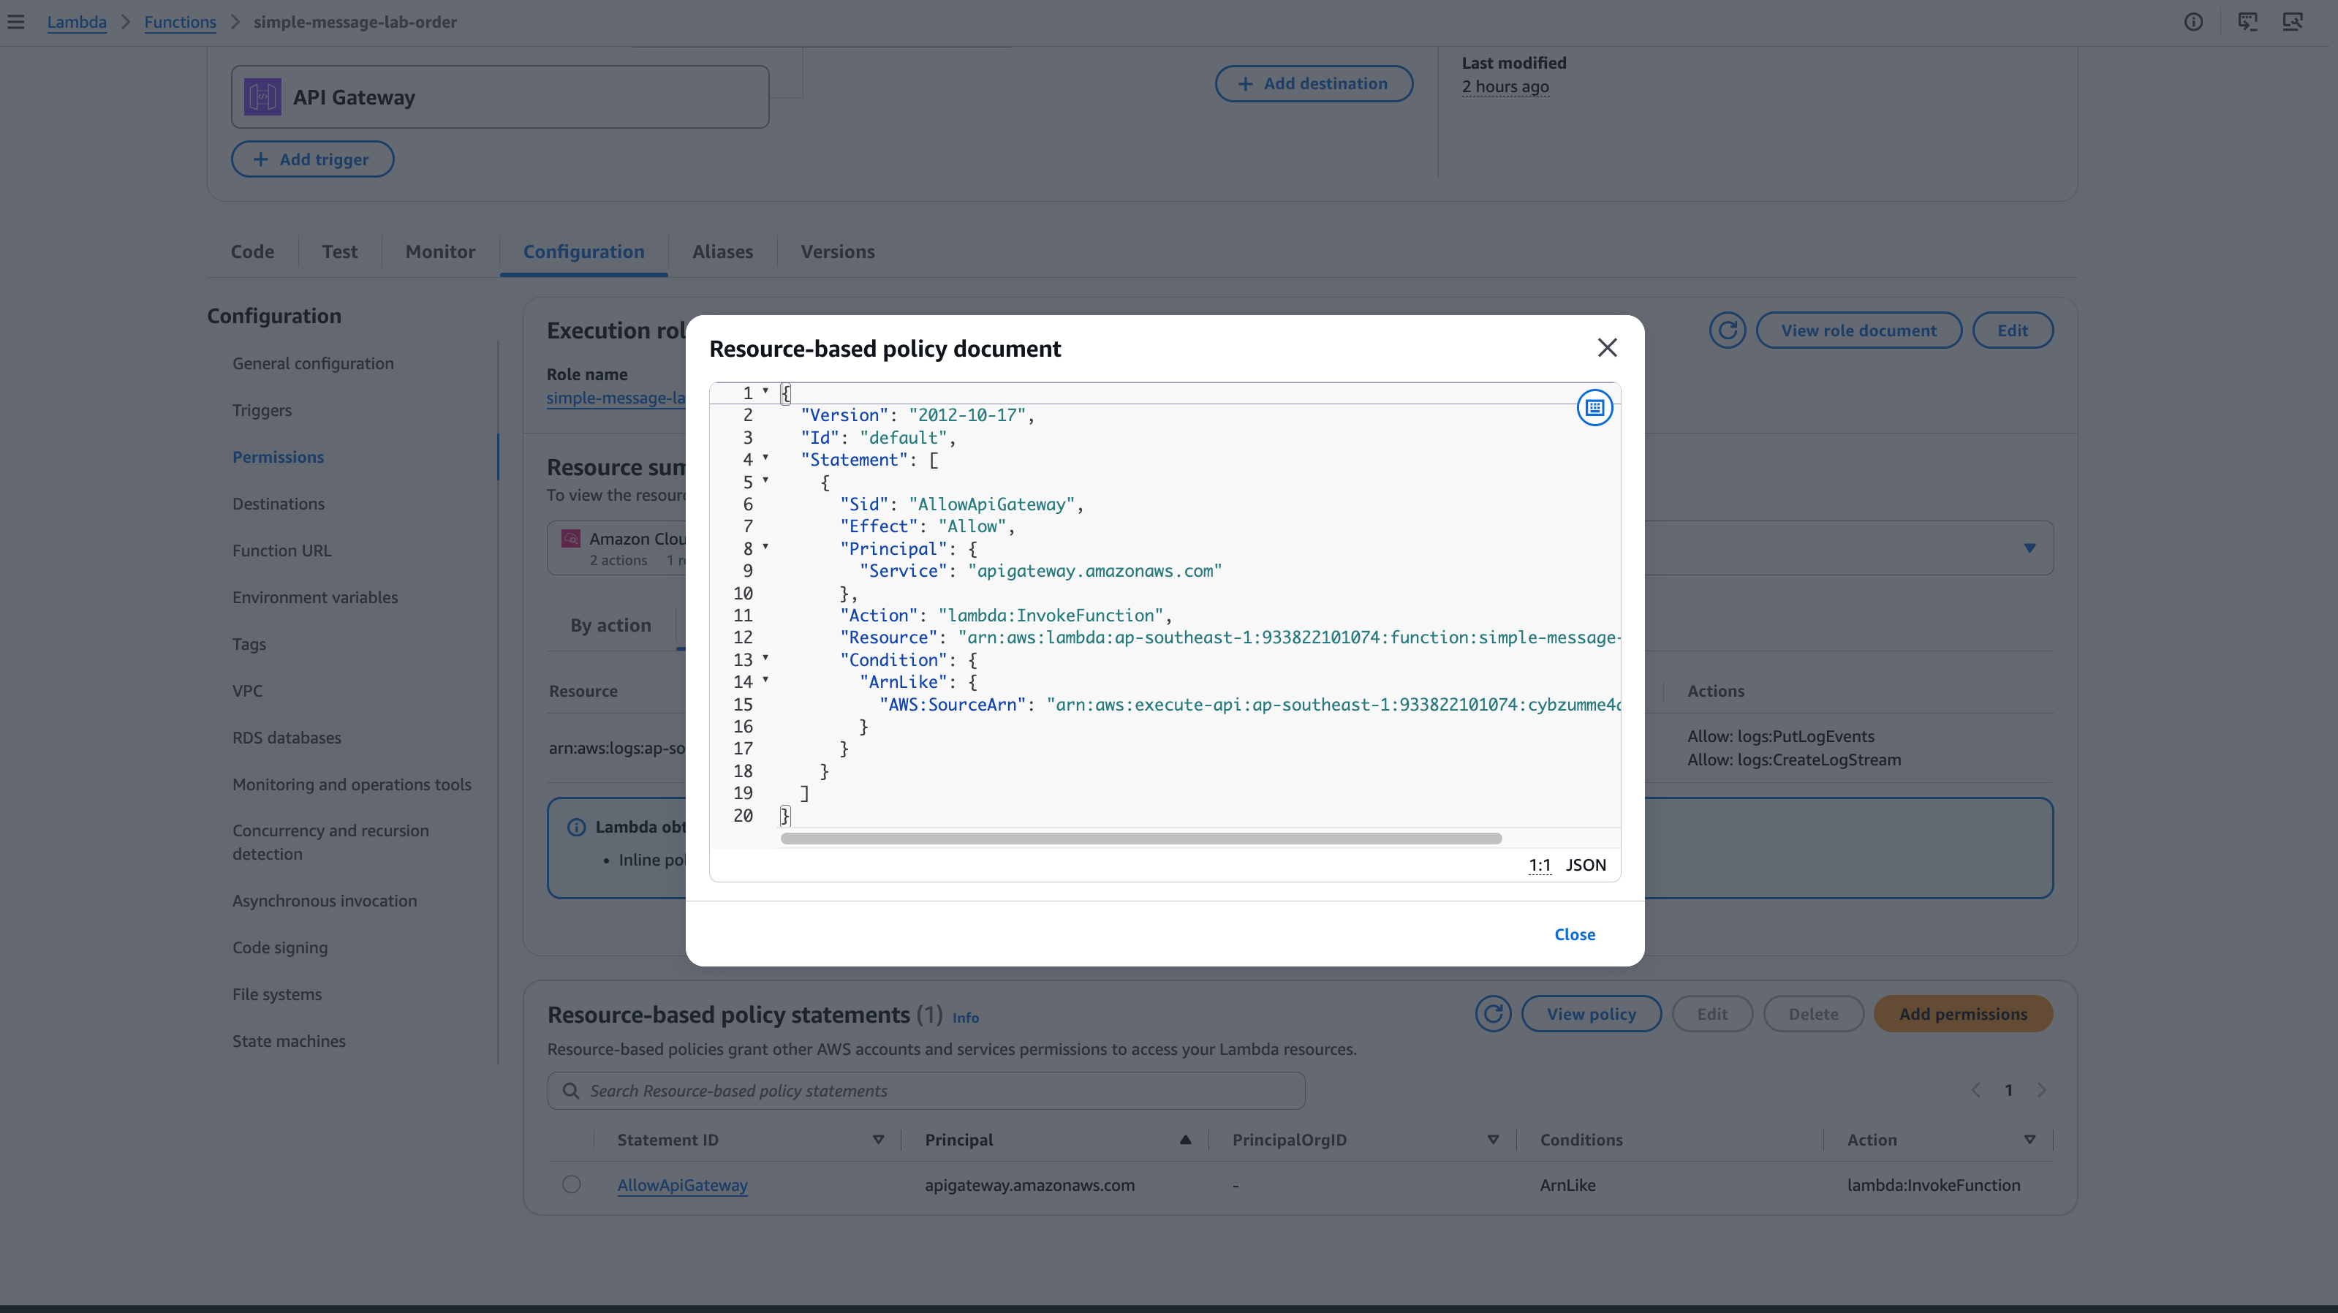Click the info circle icon in top bar
2338x1313 pixels.
tap(2193, 22)
